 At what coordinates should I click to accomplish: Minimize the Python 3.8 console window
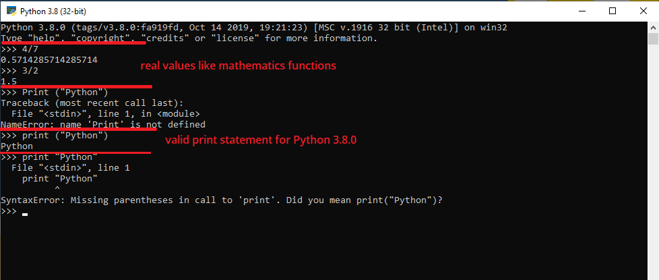point(582,11)
